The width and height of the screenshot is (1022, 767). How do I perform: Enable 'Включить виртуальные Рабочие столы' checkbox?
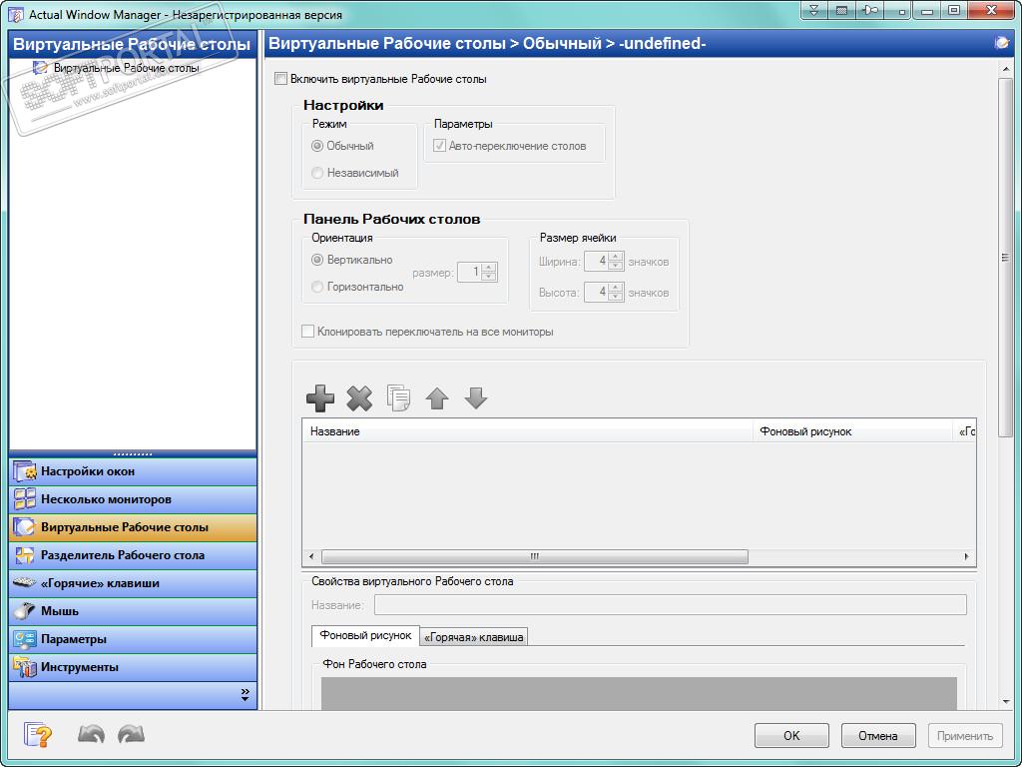280,79
